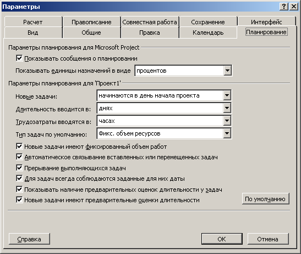The image size is (301, 254).
Task: Toggle 'Новые задачи имеют фиксированный объем работ'
Action: [x=19, y=147]
